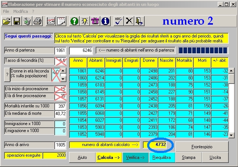Image resolution: width=238 pixels, height=167 pixels.
Task: Open the Modifica menu
Action: [21, 11]
